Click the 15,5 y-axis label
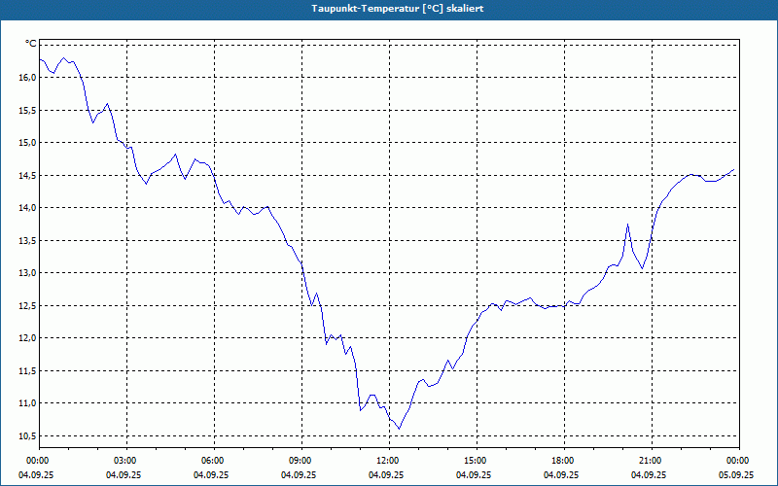 tap(28, 110)
